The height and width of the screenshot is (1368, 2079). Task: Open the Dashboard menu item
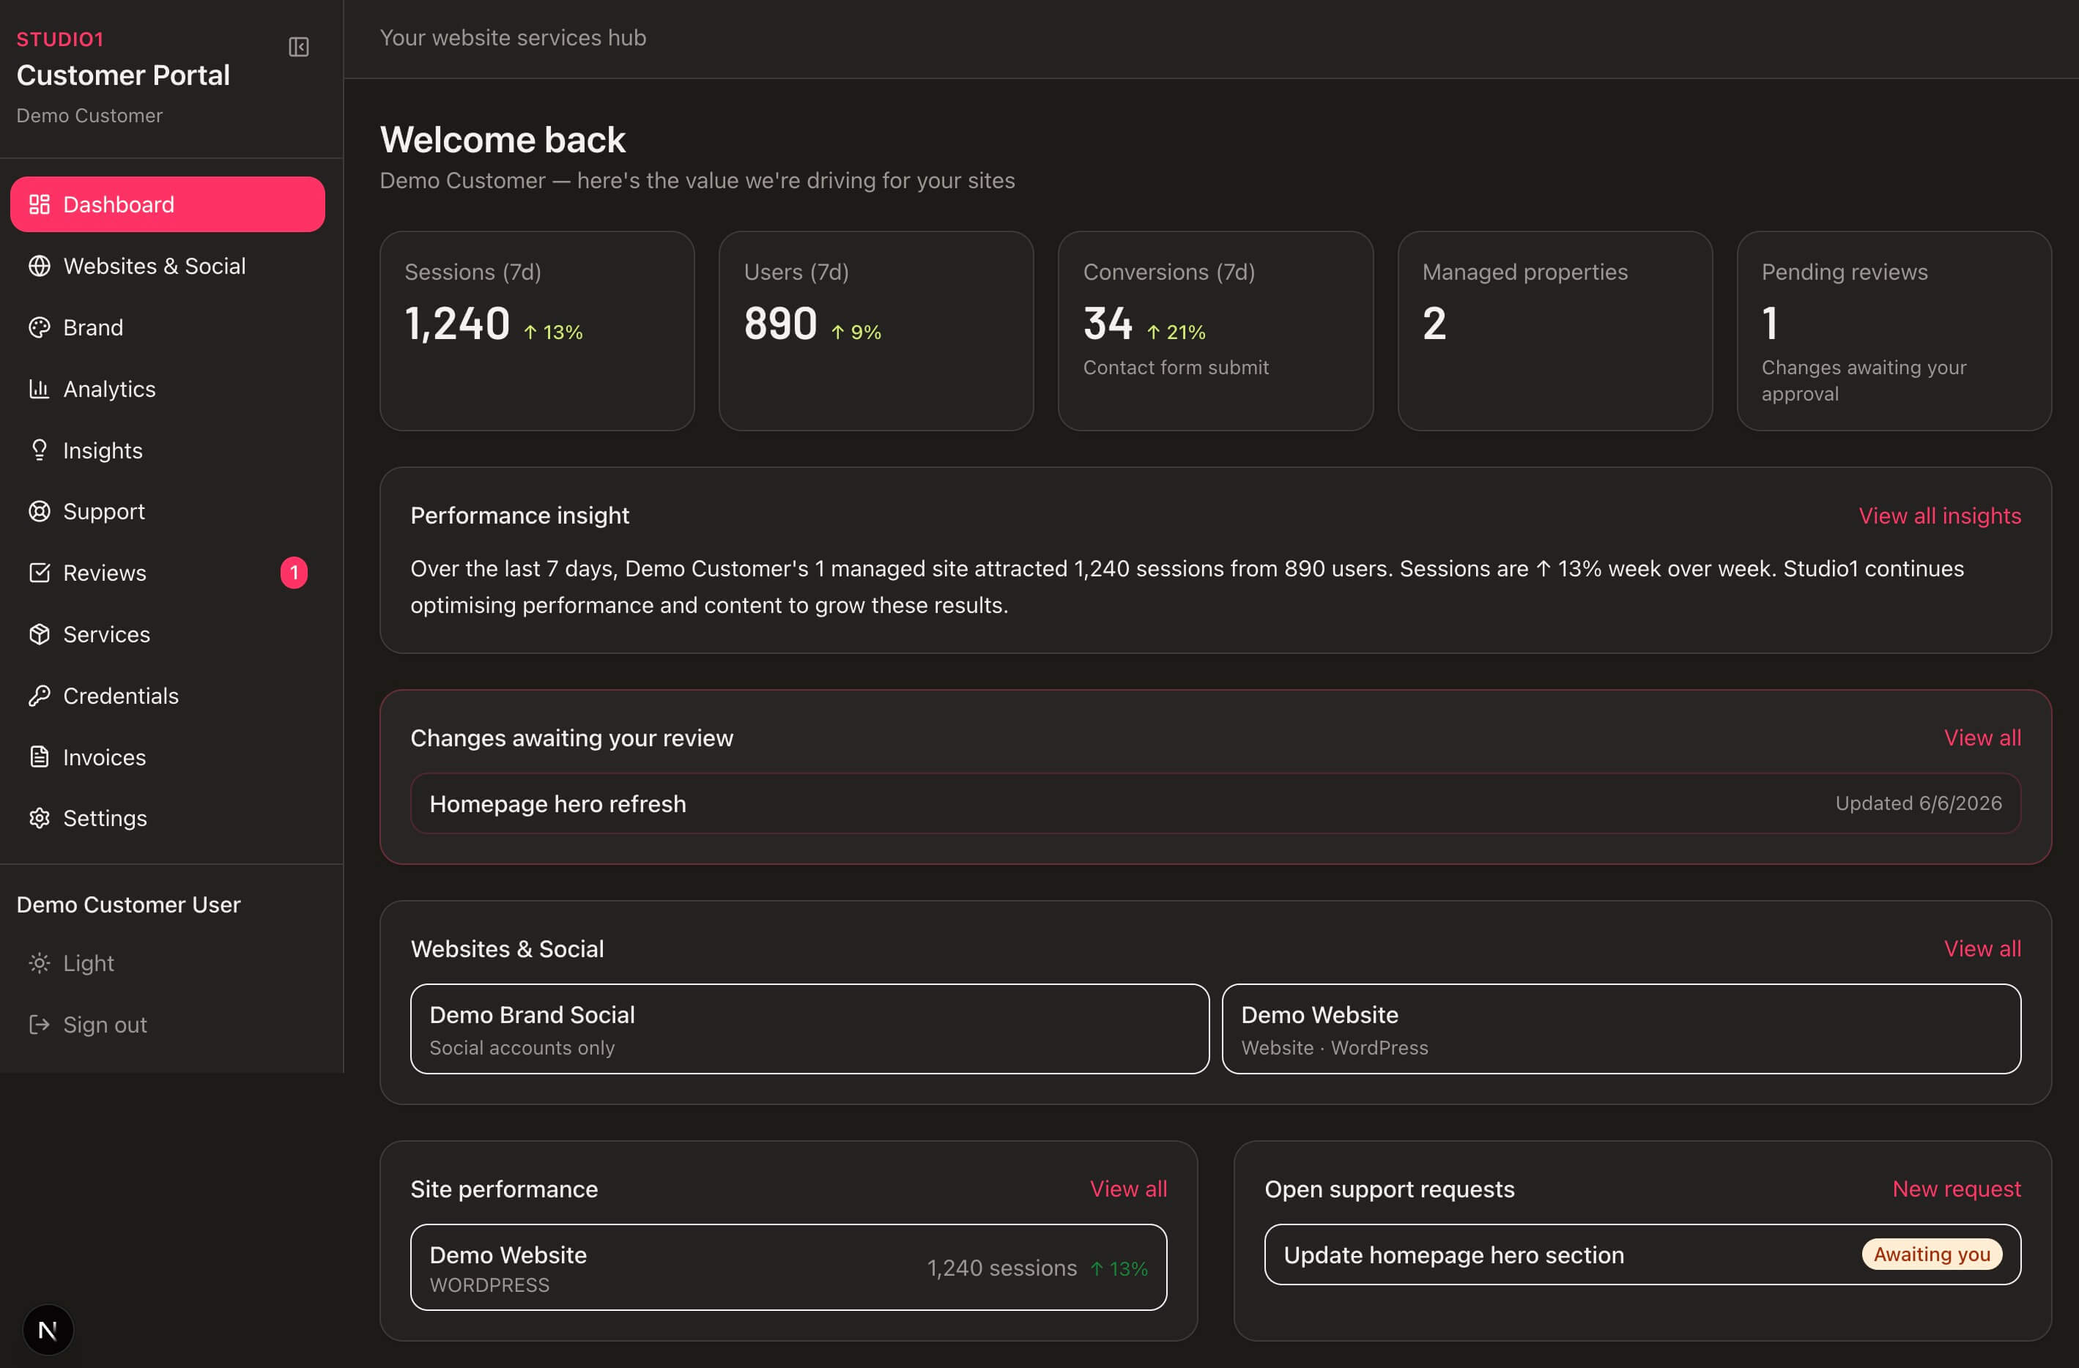pos(168,204)
